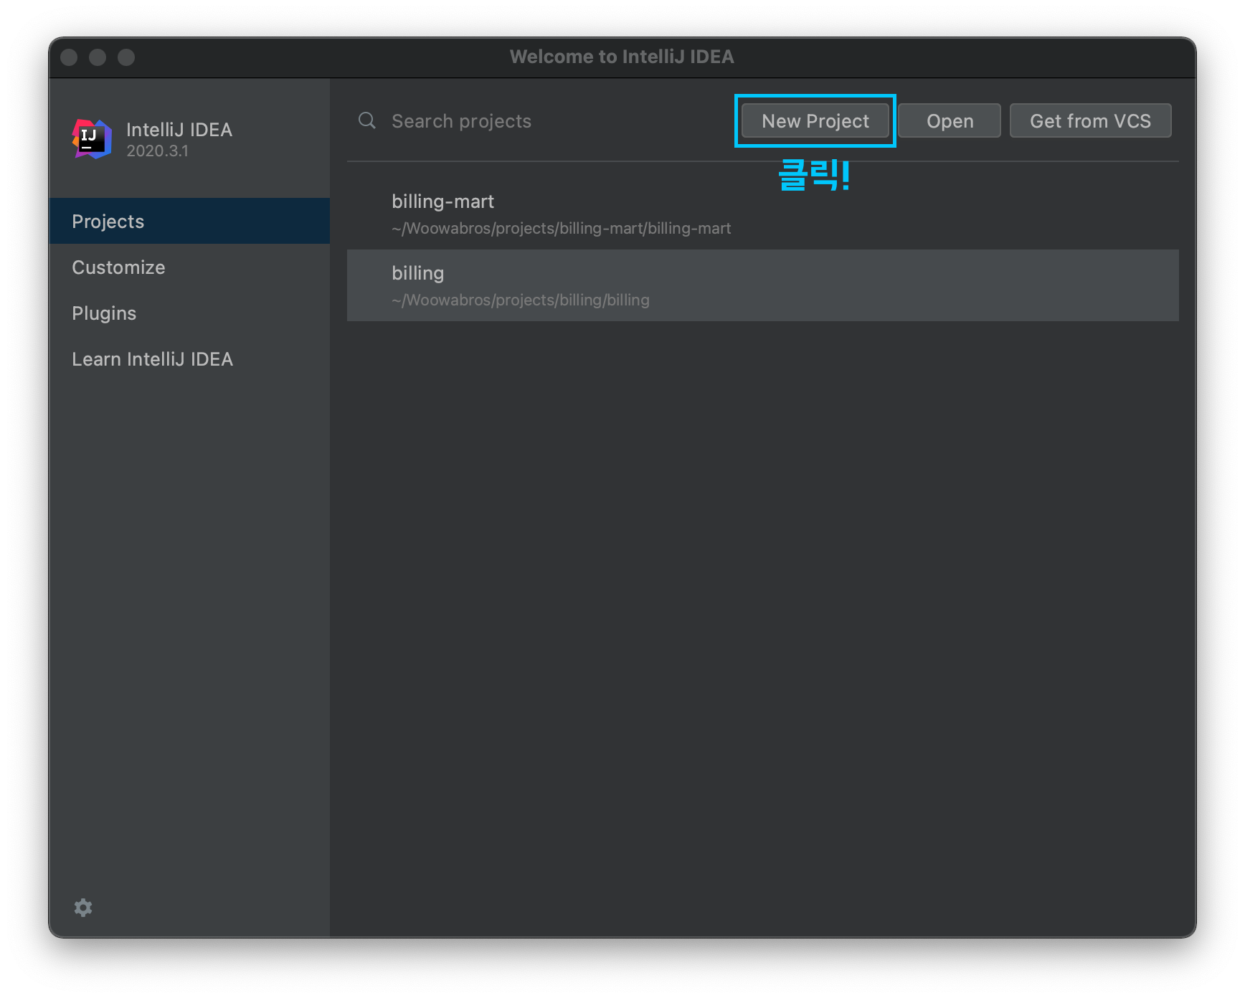Screen dimensions: 1245x998
Task: Select the highlighted billing project name
Action: 417,273
